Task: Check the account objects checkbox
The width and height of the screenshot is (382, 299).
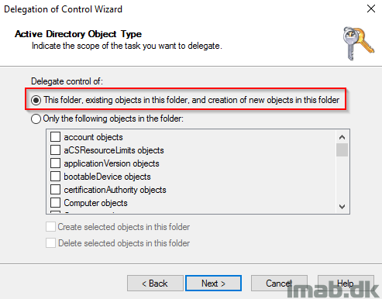Action: tap(55, 137)
